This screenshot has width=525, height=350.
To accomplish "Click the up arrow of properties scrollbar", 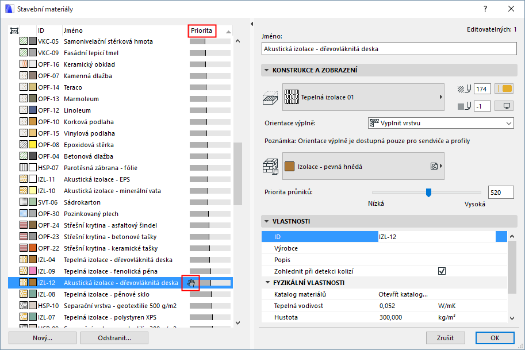I will coord(512,236).
